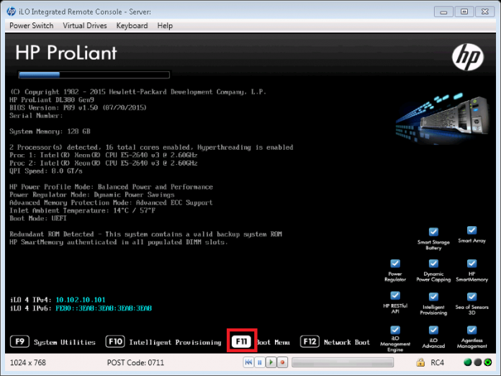Click the HP icon in the title bar
The width and height of the screenshot is (501, 376).
coord(12,12)
